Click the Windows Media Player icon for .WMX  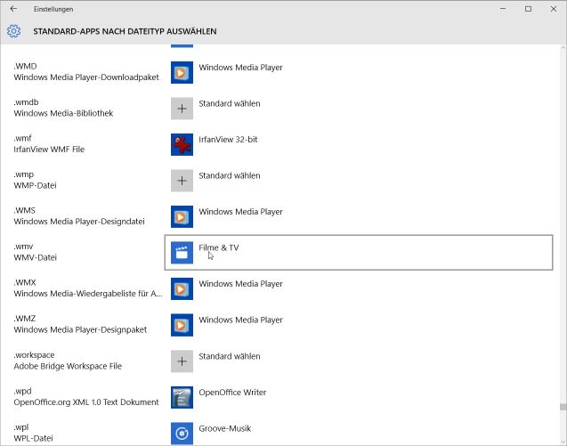[x=182, y=289]
